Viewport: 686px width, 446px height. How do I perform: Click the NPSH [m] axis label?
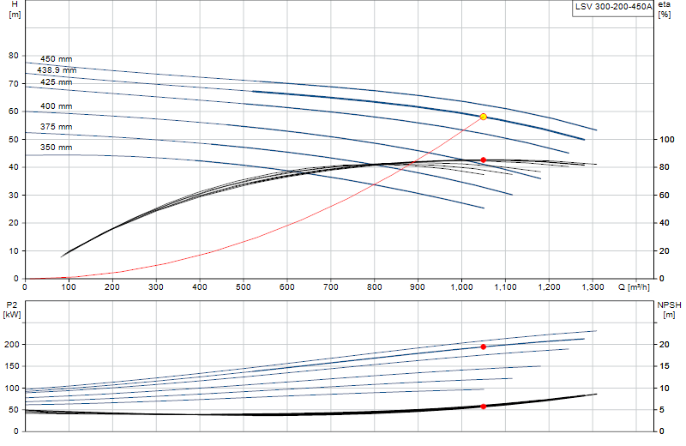tap(669, 310)
